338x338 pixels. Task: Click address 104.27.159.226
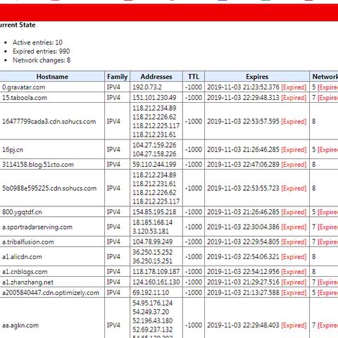point(154,145)
